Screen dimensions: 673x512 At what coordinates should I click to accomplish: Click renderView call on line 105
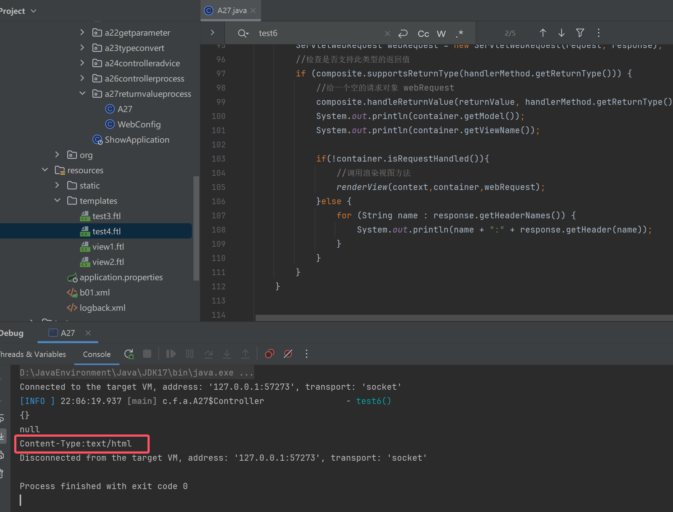362,187
